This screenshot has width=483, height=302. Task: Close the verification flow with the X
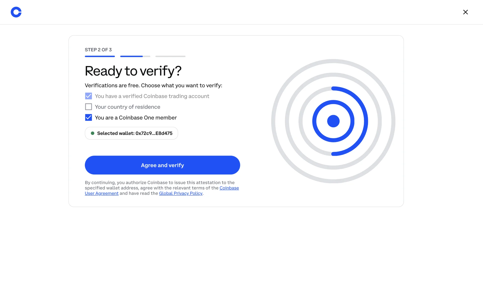465,12
